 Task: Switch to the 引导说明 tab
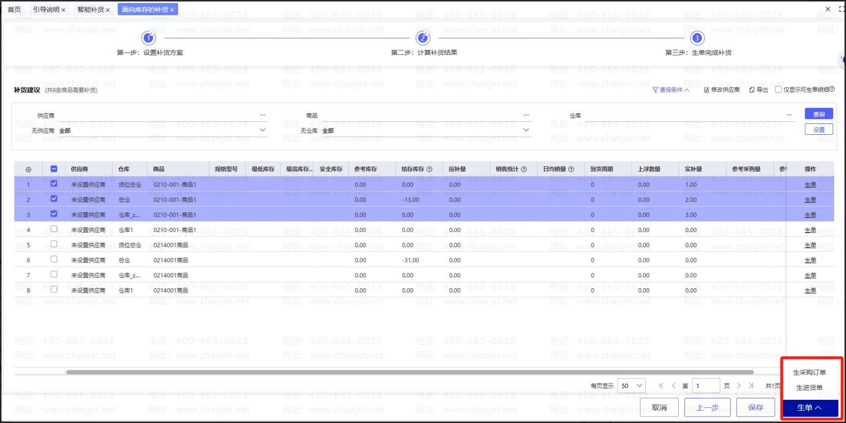pos(46,9)
